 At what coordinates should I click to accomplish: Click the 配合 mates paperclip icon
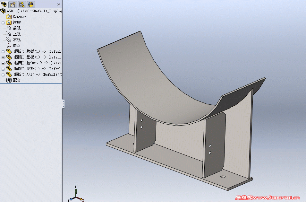(x=9, y=80)
